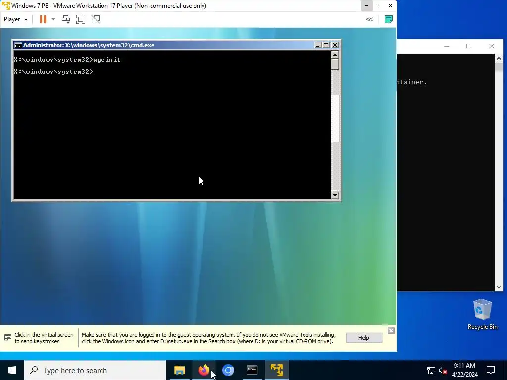Click the VMware Player taskbar icon
This screenshot has height=380, width=507.
click(x=277, y=370)
